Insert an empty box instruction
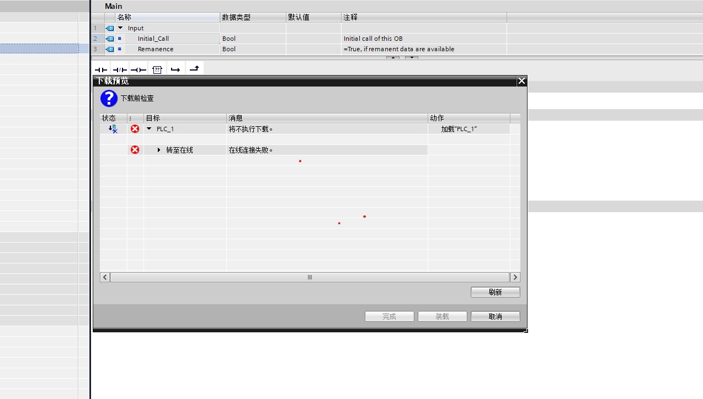The height and width of the screenshot is (399, 703). pos(157,69)
